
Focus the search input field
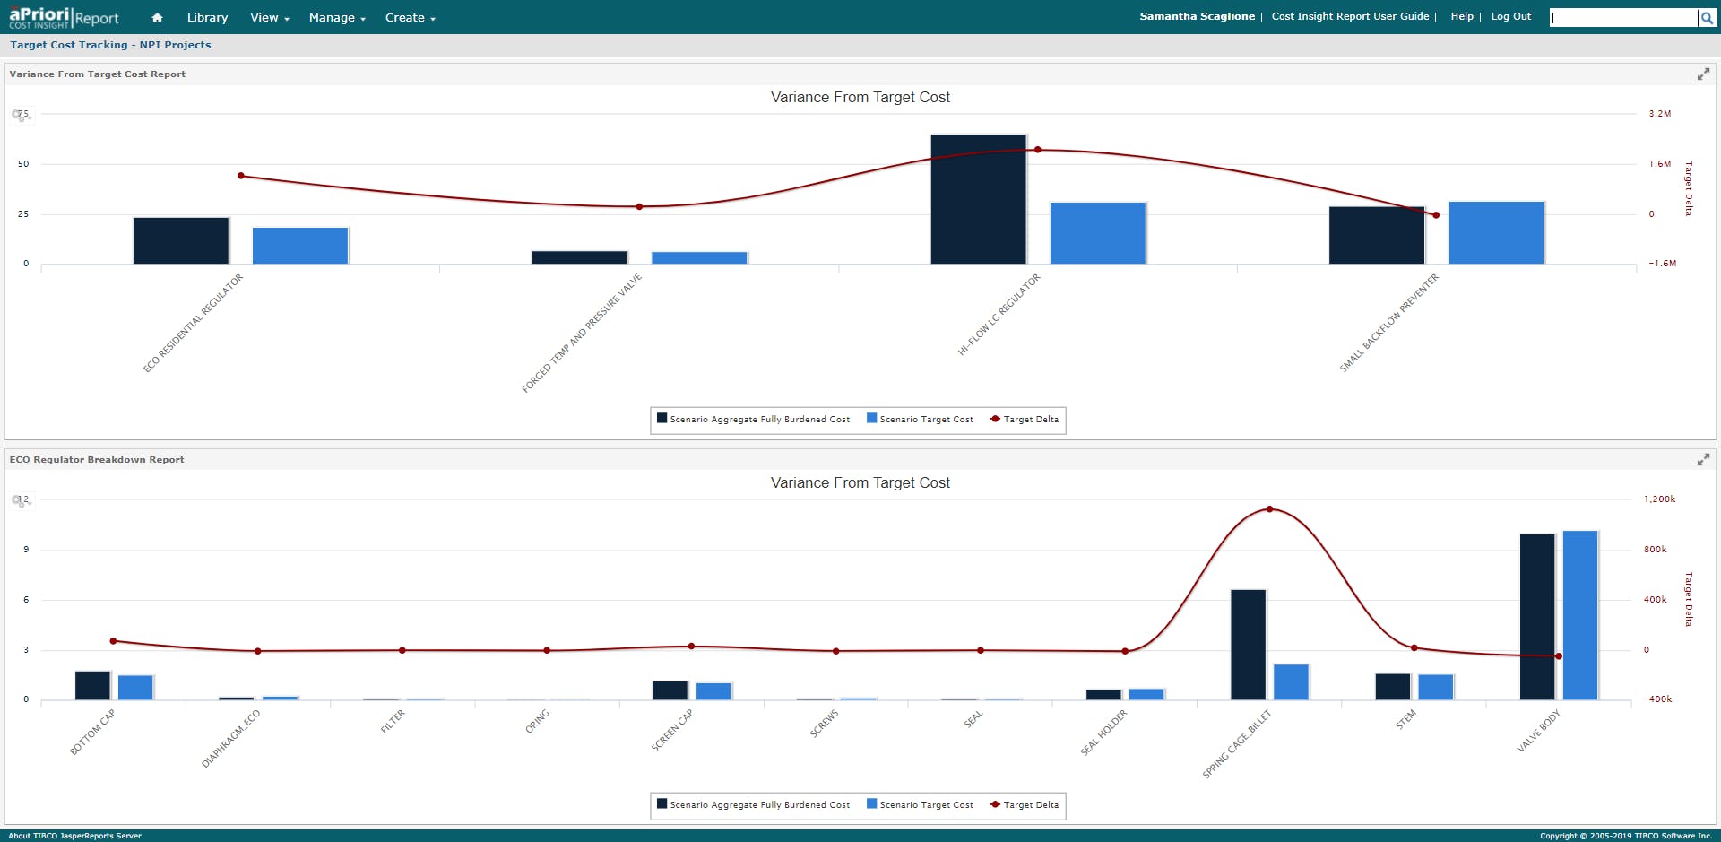click(x=1624, y=17)
